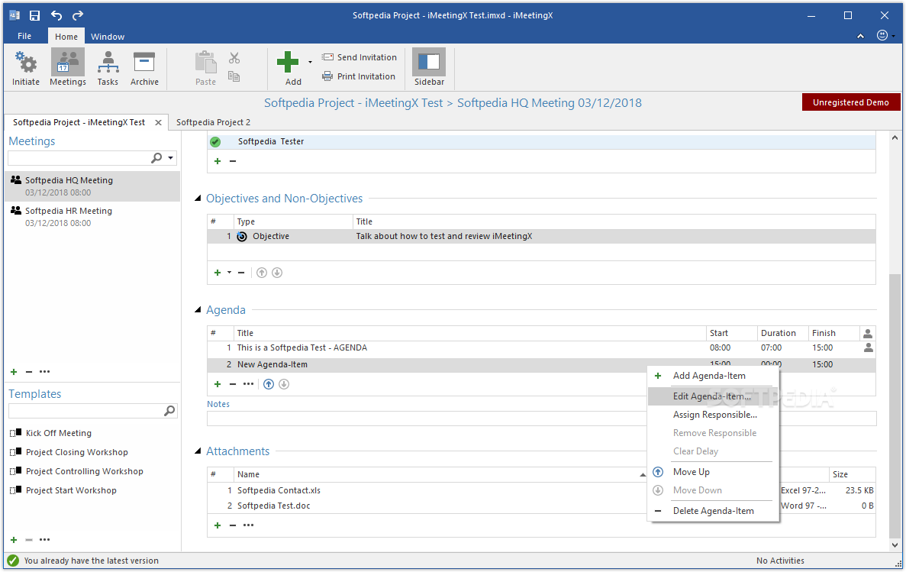
Task: Click the Paste clipboard icon
Action: (205, 63)
